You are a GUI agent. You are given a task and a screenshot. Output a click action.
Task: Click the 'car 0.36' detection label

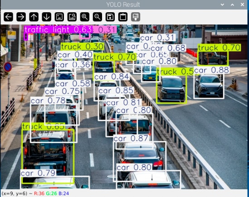(73, 64)
